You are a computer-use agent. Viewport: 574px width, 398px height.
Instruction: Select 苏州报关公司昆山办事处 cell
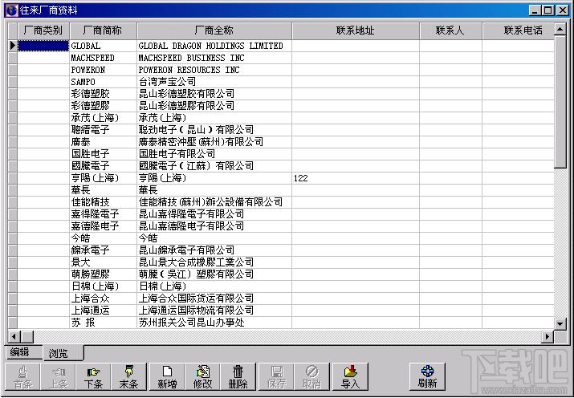214,323
